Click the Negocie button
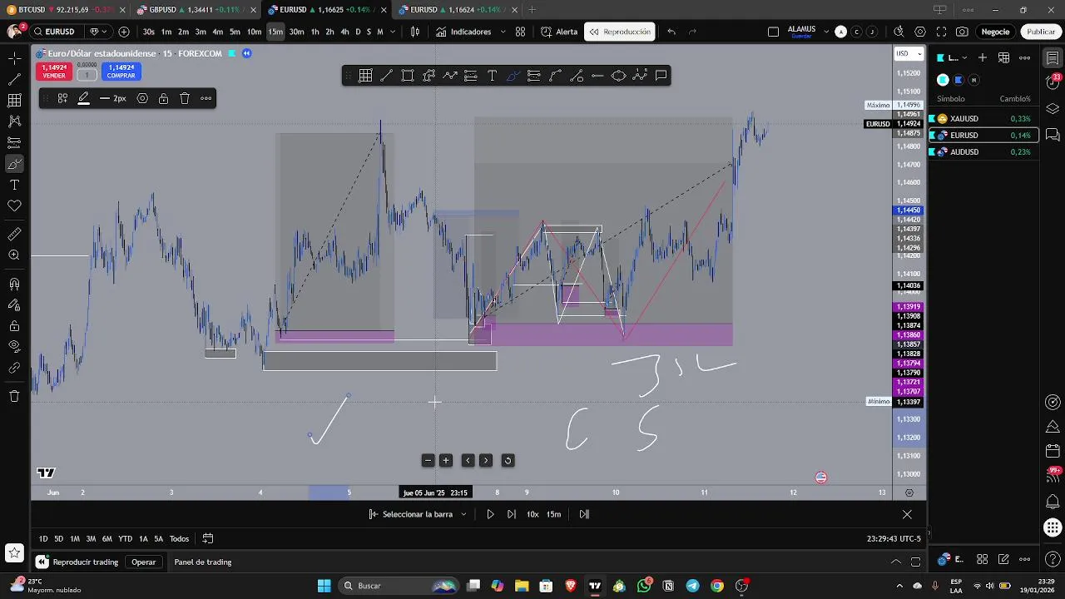1065x599 pixels. (995, 32)
